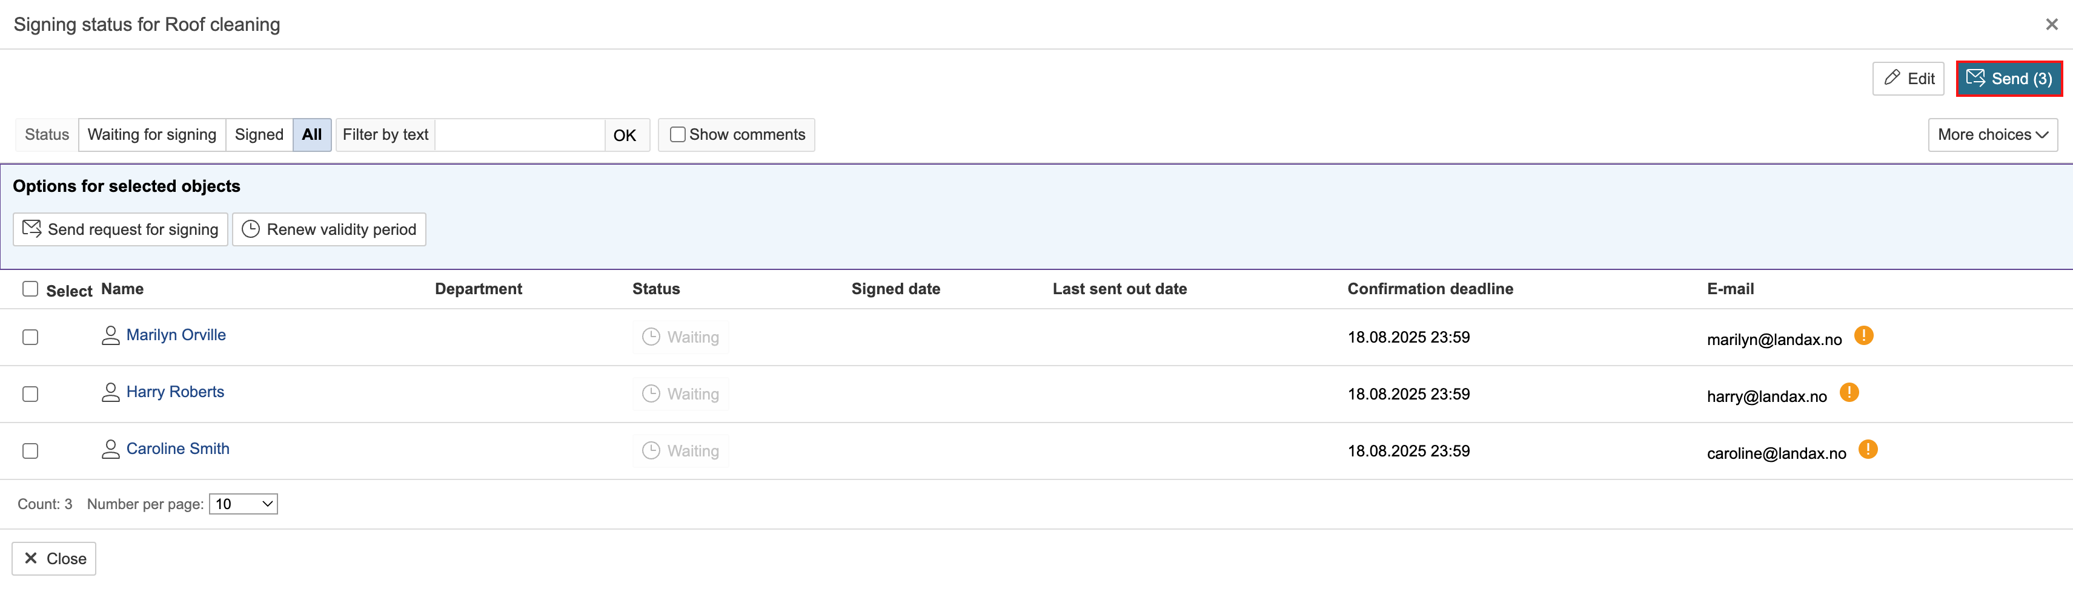The image size is (2073, 592).
Task: Click the orange warning icon beside caroline@landax.no
Action: pos(1868,450)
